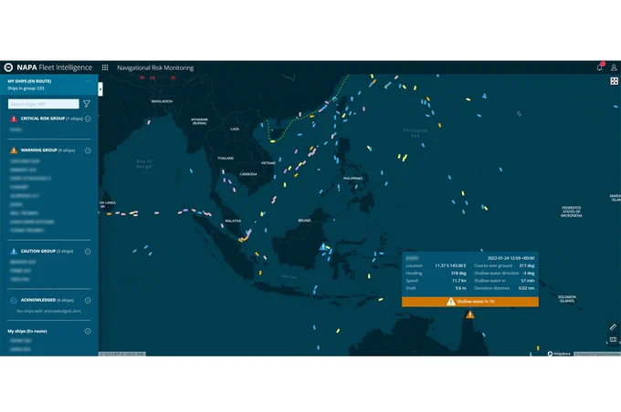This screenshot has height=412, width=621.
Task: Click the acknowledged checkmark circle icon
Action: 14,301
